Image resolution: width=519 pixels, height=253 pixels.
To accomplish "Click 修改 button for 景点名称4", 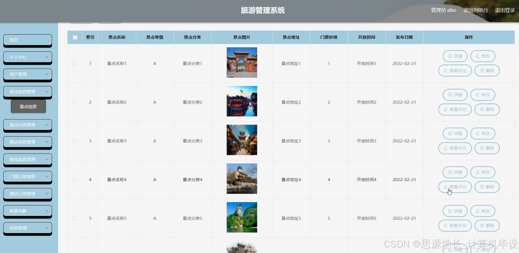I will point(483,172).
